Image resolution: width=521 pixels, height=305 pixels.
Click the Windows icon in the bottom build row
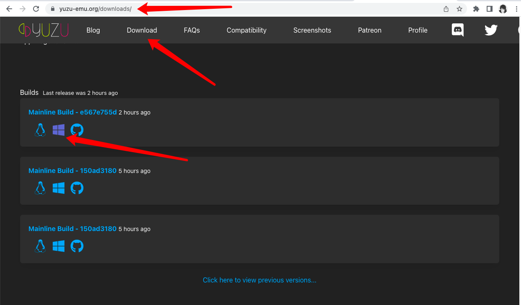[59, 246]
